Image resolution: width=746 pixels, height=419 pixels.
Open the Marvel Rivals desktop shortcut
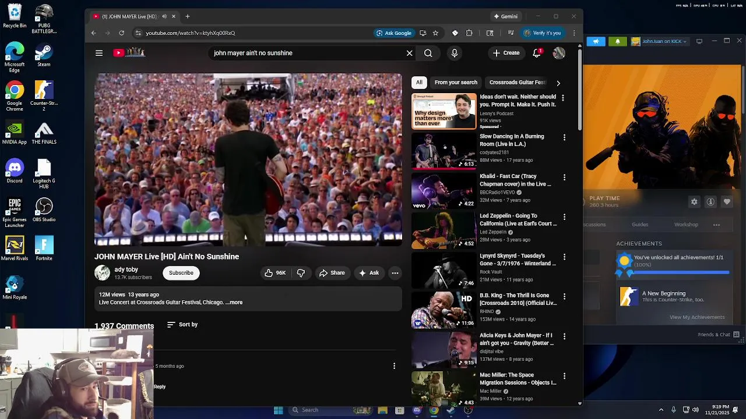point(15,249)
